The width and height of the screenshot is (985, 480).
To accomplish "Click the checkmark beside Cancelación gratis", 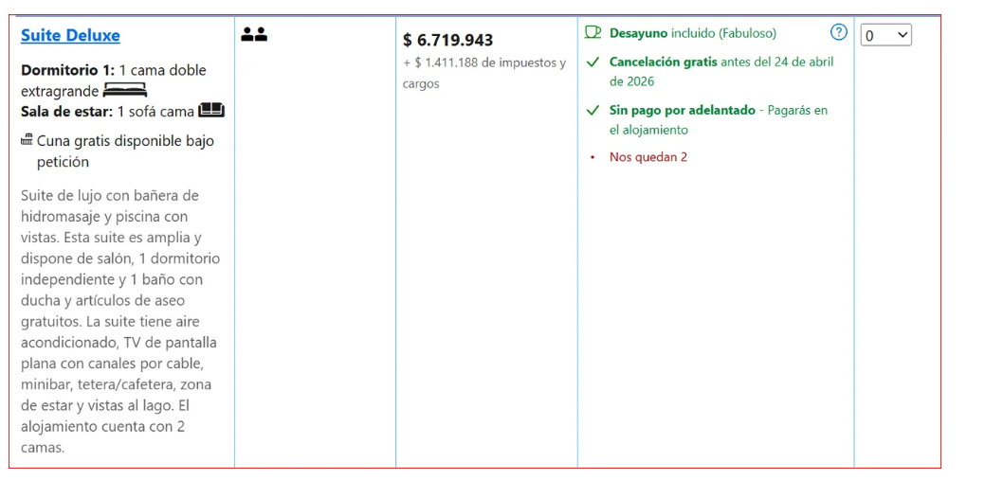I will pyautogui.click(x=593, y=62).
